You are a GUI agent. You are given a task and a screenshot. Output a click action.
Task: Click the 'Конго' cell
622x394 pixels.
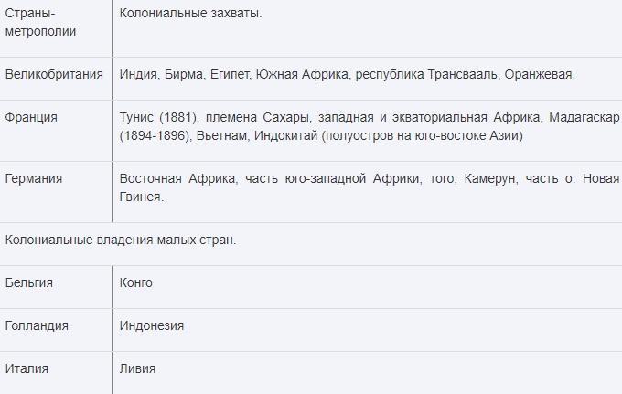[136, 282]
